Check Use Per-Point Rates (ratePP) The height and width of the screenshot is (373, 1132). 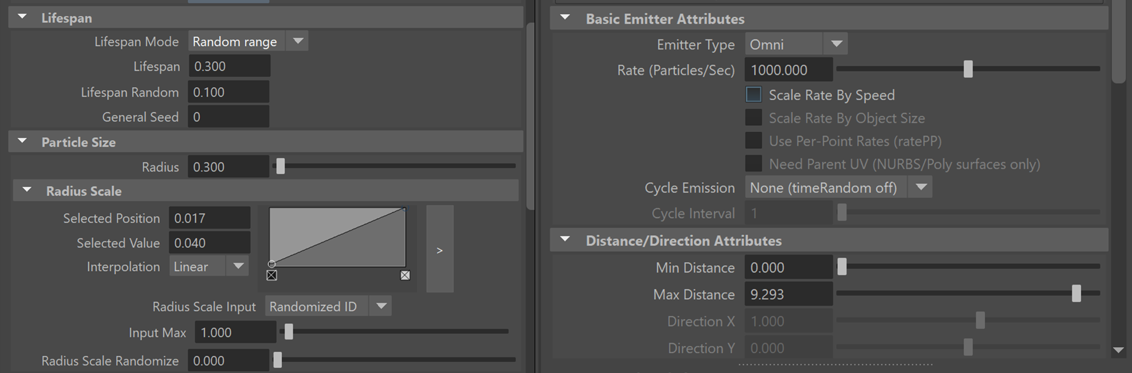coord(753,141)
